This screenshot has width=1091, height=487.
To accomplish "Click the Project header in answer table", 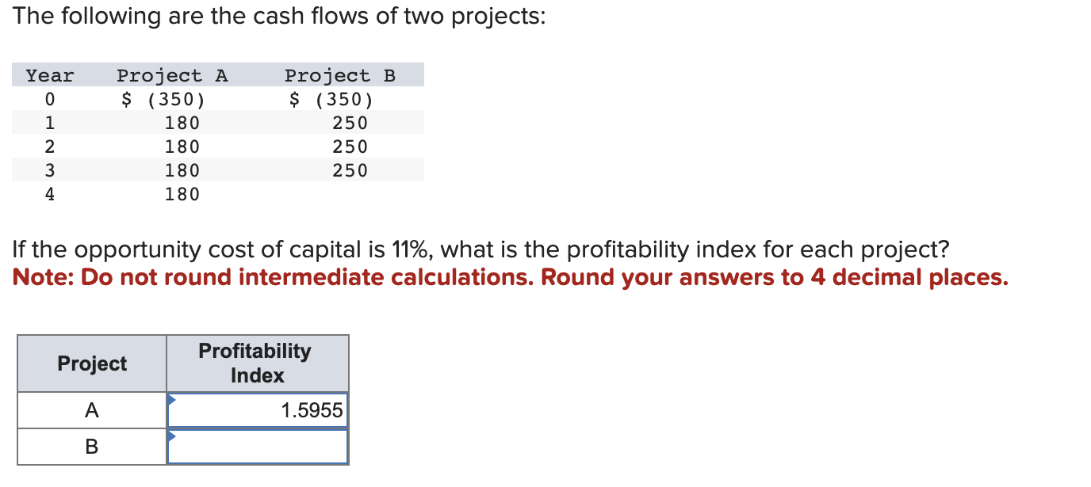I will point(91,363).
